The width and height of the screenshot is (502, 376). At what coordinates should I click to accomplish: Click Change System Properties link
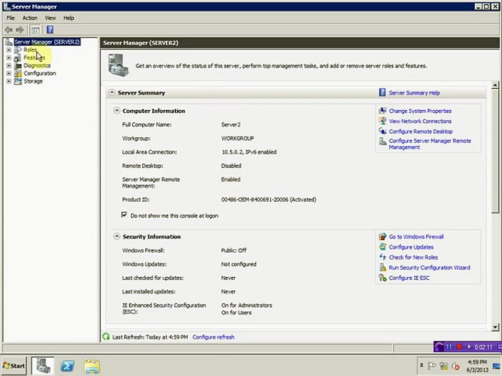tap(420, 111)
